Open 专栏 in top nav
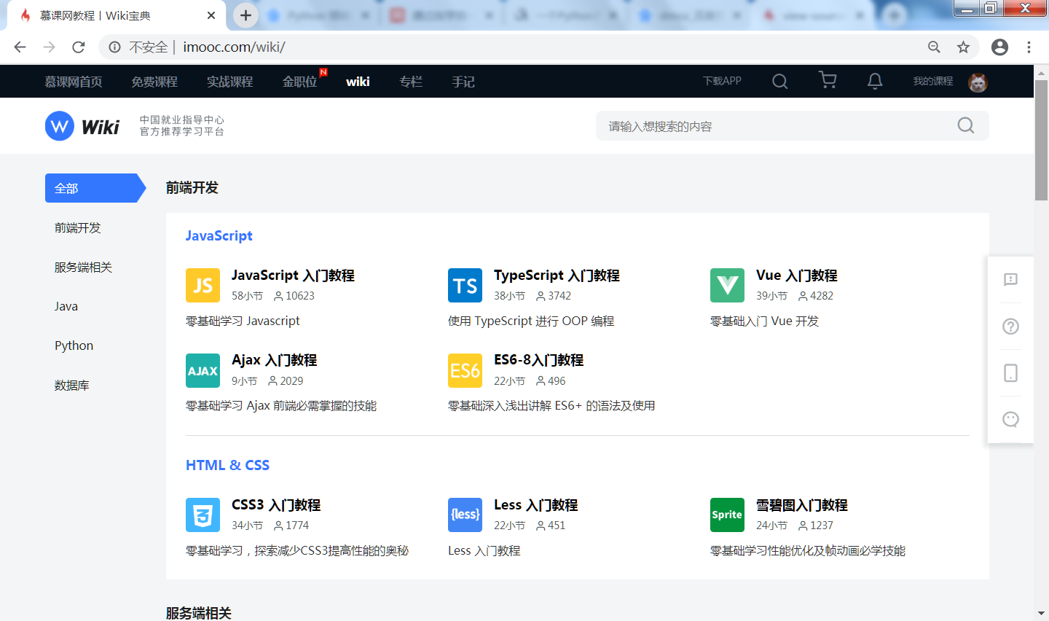This screenshot has height=621, width=1049. pyautogui.click(x=411, y=82)
